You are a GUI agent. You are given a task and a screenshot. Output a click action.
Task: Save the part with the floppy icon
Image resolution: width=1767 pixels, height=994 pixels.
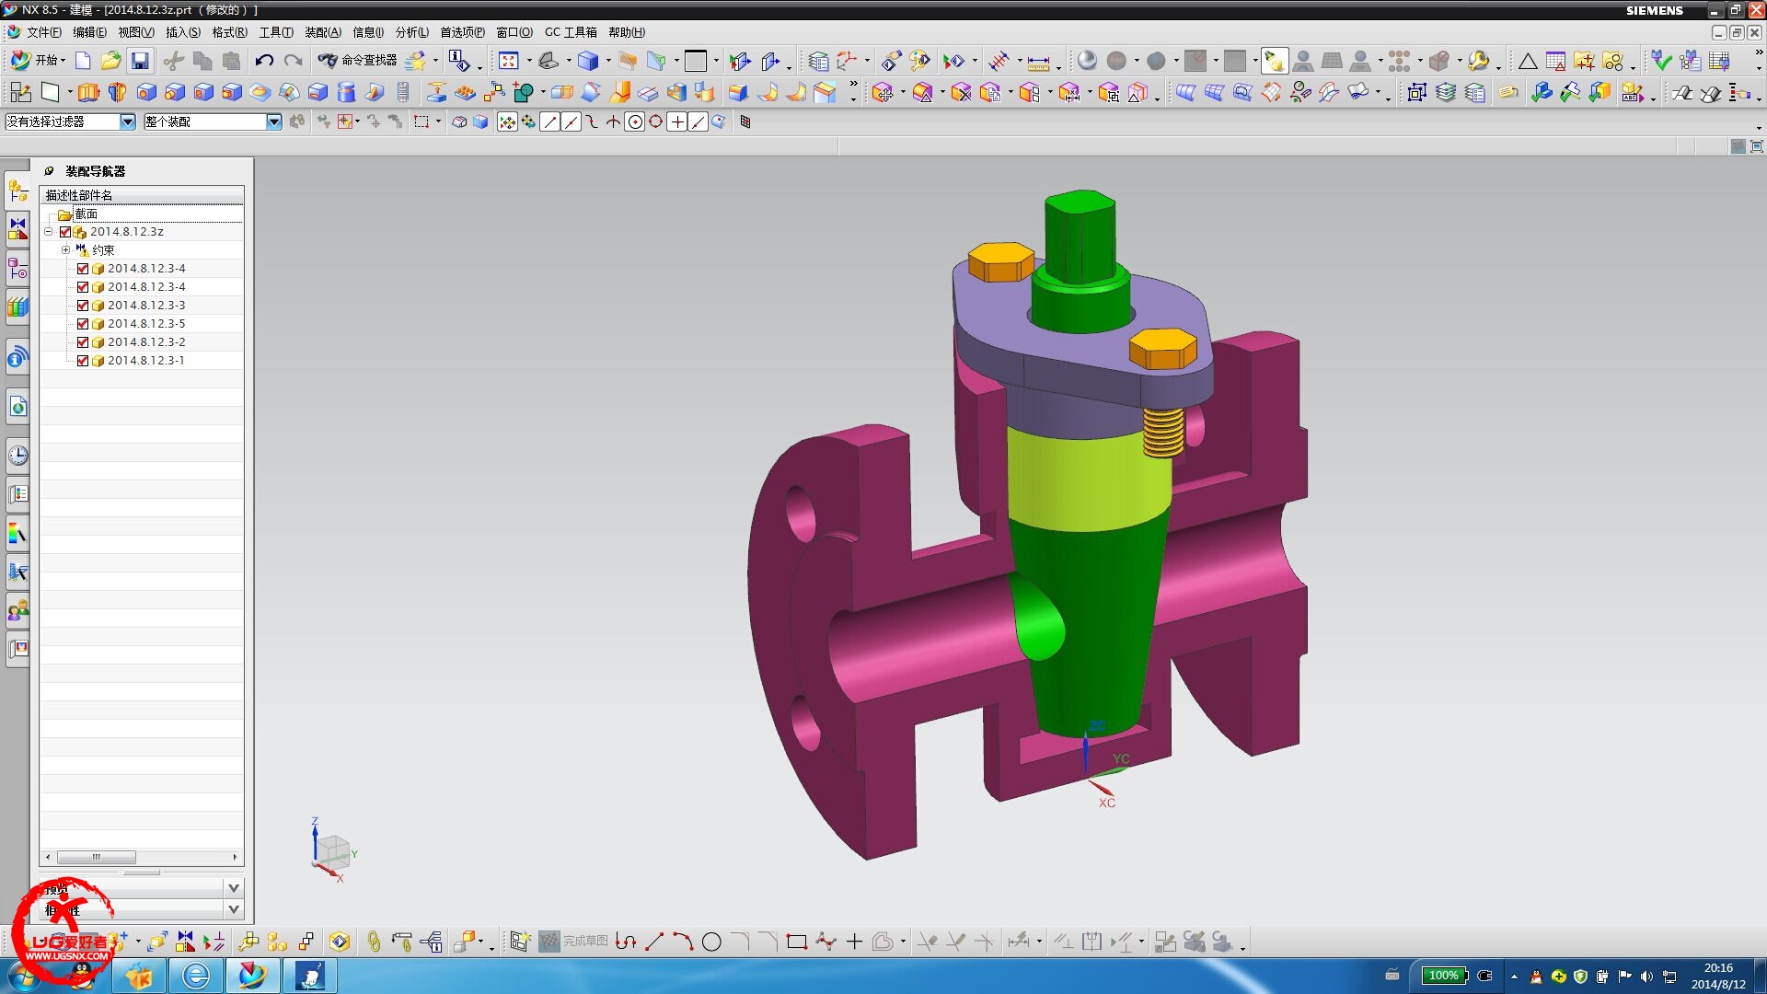pos(140,61)
